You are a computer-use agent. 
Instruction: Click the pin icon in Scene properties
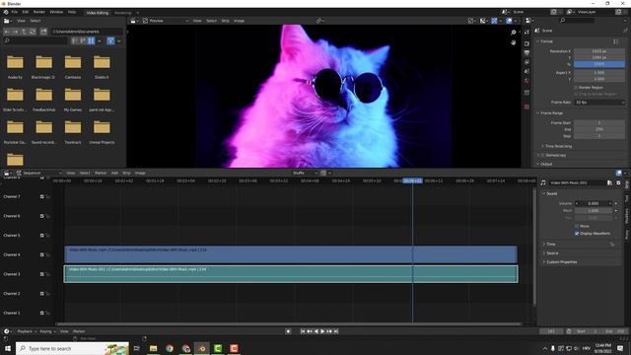tap(625, 31)
